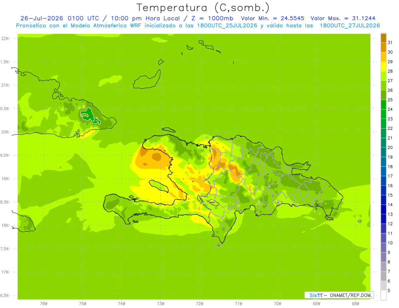Click the '20N' latitude label

[x=5, y=132]
